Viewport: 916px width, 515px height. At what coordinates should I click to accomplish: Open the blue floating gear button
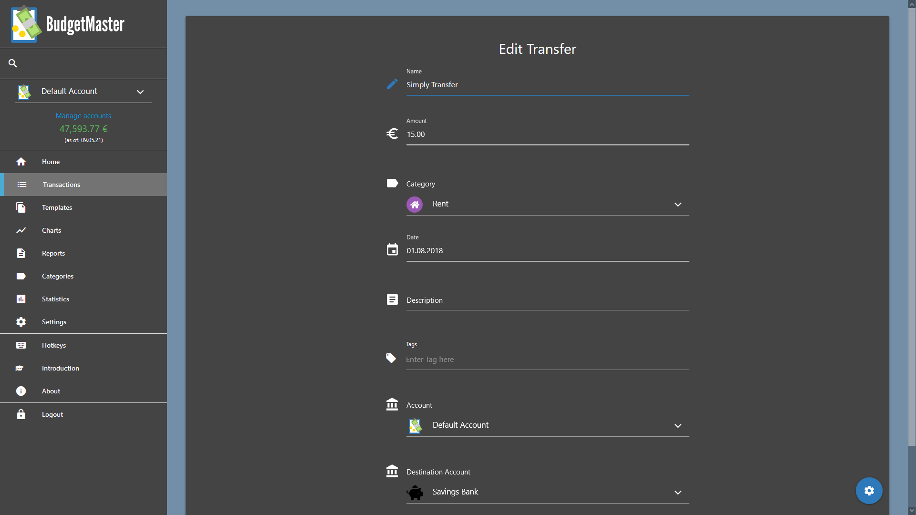click(x=869, y=491)
